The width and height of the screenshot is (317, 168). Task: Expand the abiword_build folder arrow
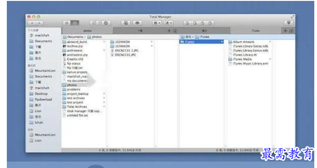104,42
